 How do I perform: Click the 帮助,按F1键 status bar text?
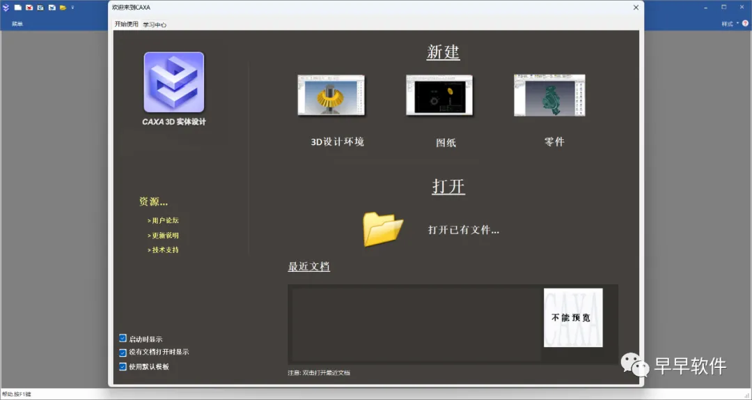click(x=16, y=394)
